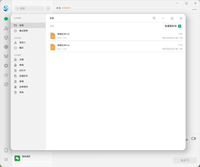200x167 pixels.
Task: Close the file manager window
Action: pos(181,18)
